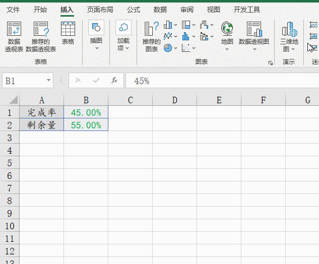Open the charts group dialog launcher
The image size is (319, 264).
tap(271, 63)
